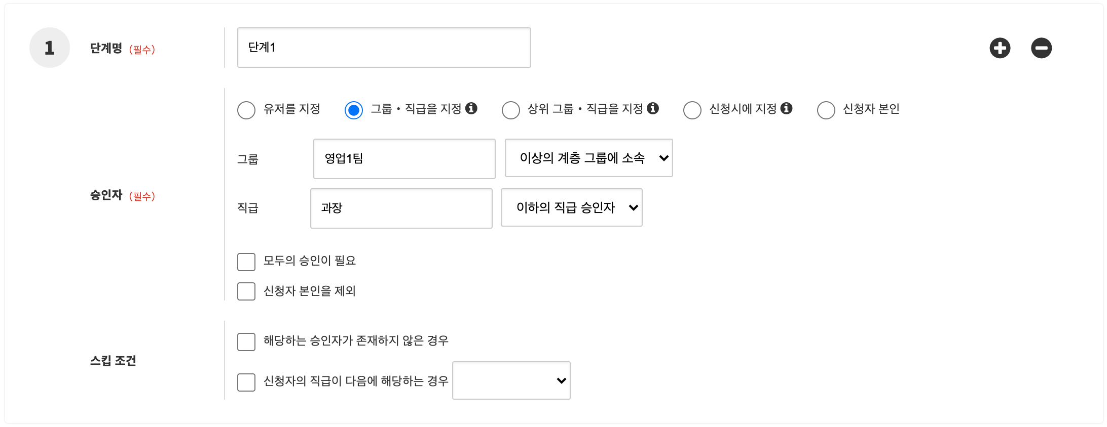Click the 직급 field showing 과장
The height and width of the screenshot is (427, 1107).
pos(401,208)
